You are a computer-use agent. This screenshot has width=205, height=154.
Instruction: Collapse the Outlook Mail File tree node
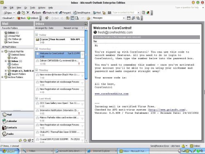[x=2, y=51]
